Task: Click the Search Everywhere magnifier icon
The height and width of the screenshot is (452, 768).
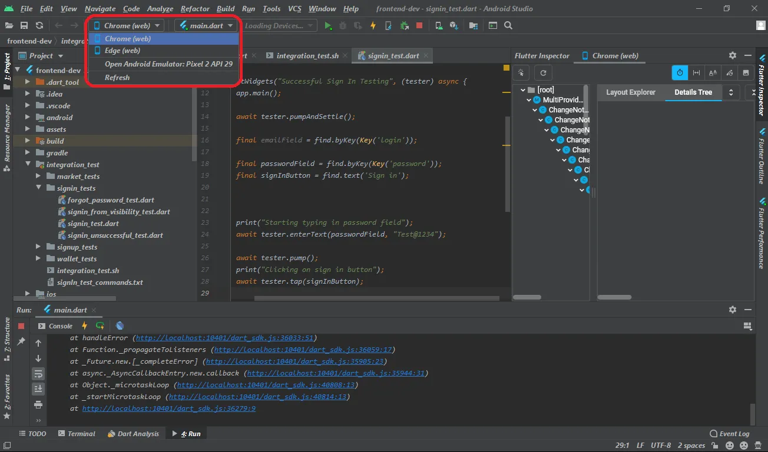Action: point(508,25)
